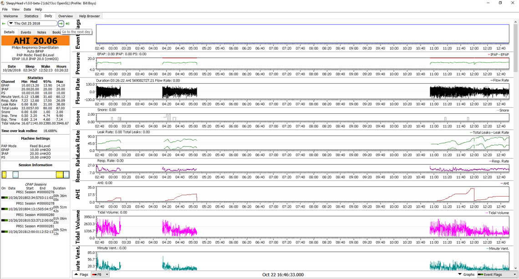Go to the previous day arrow
Screen dimensions: 519x279
4,24
